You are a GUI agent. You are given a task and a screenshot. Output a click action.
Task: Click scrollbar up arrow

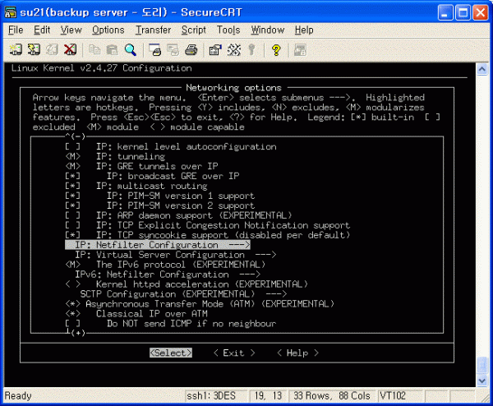(x=481, y=69)
